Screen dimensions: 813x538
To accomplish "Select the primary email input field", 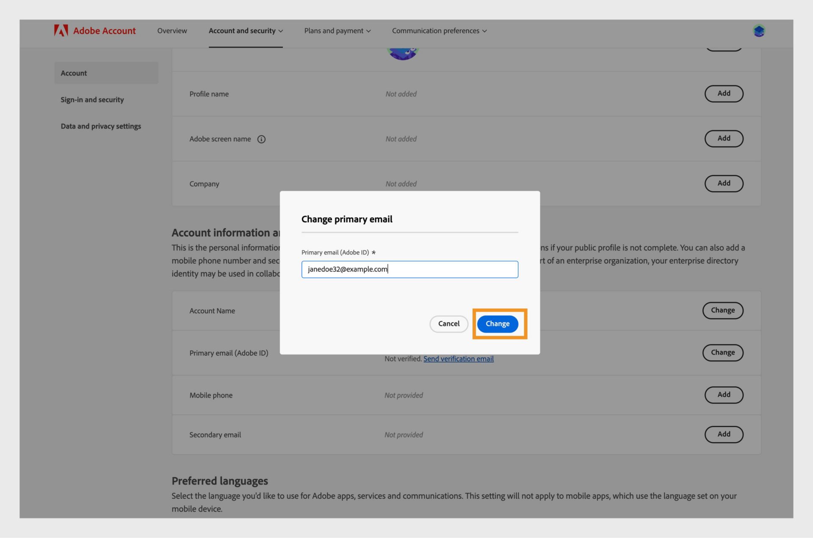I will [410, 269].
